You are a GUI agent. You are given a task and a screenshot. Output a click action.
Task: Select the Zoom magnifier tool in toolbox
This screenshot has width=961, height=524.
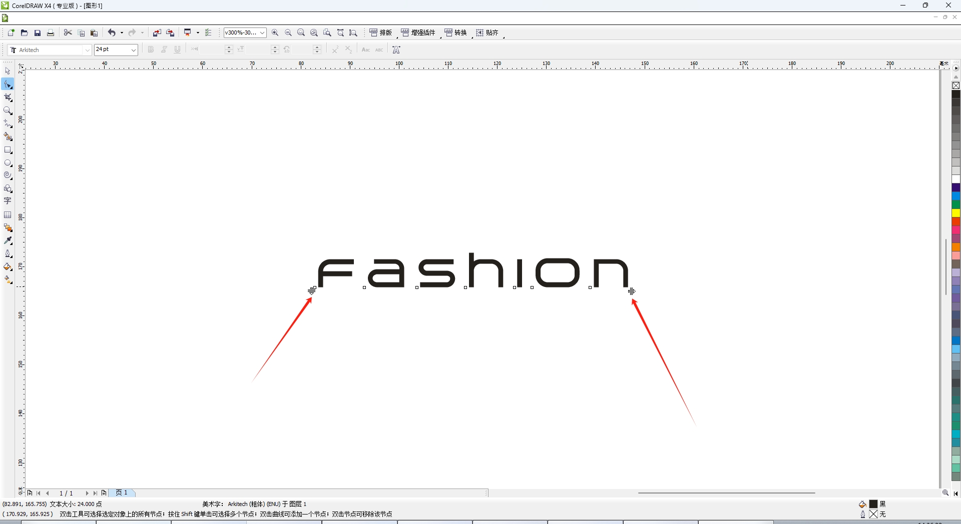(8, 110)
